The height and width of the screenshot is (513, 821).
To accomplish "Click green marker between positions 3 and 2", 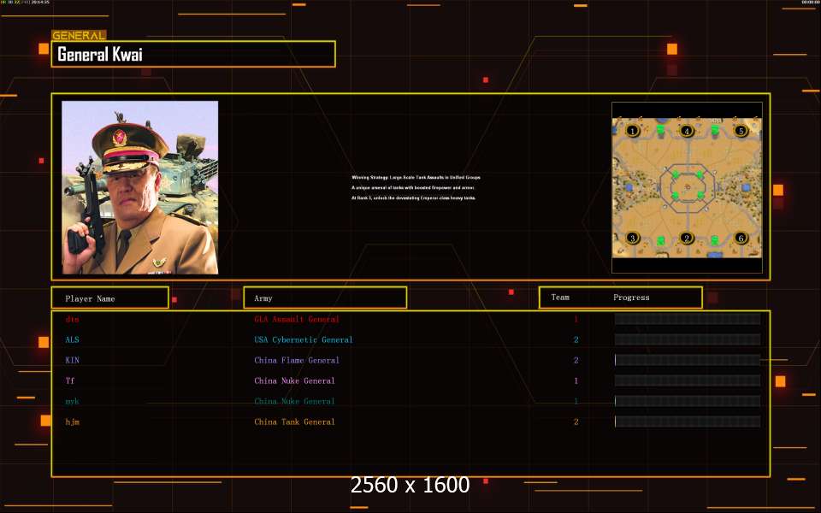I will tap(661, 241).
